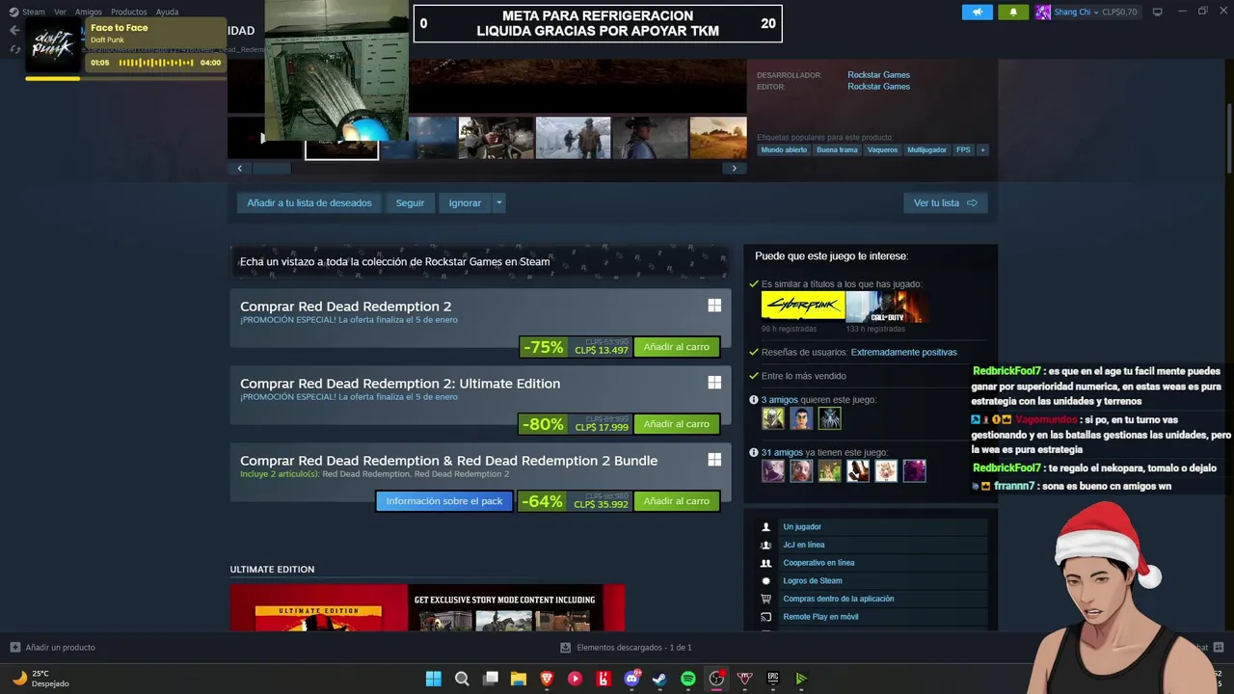The width and height of the screenshot is (1234, 694).
Task: Open the Rockstar Games editor link
Action: [x=878, y=86]
